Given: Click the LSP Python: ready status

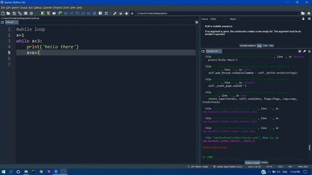Looking at the screenshot, I should pyautogui.click(x=197, y=167).
